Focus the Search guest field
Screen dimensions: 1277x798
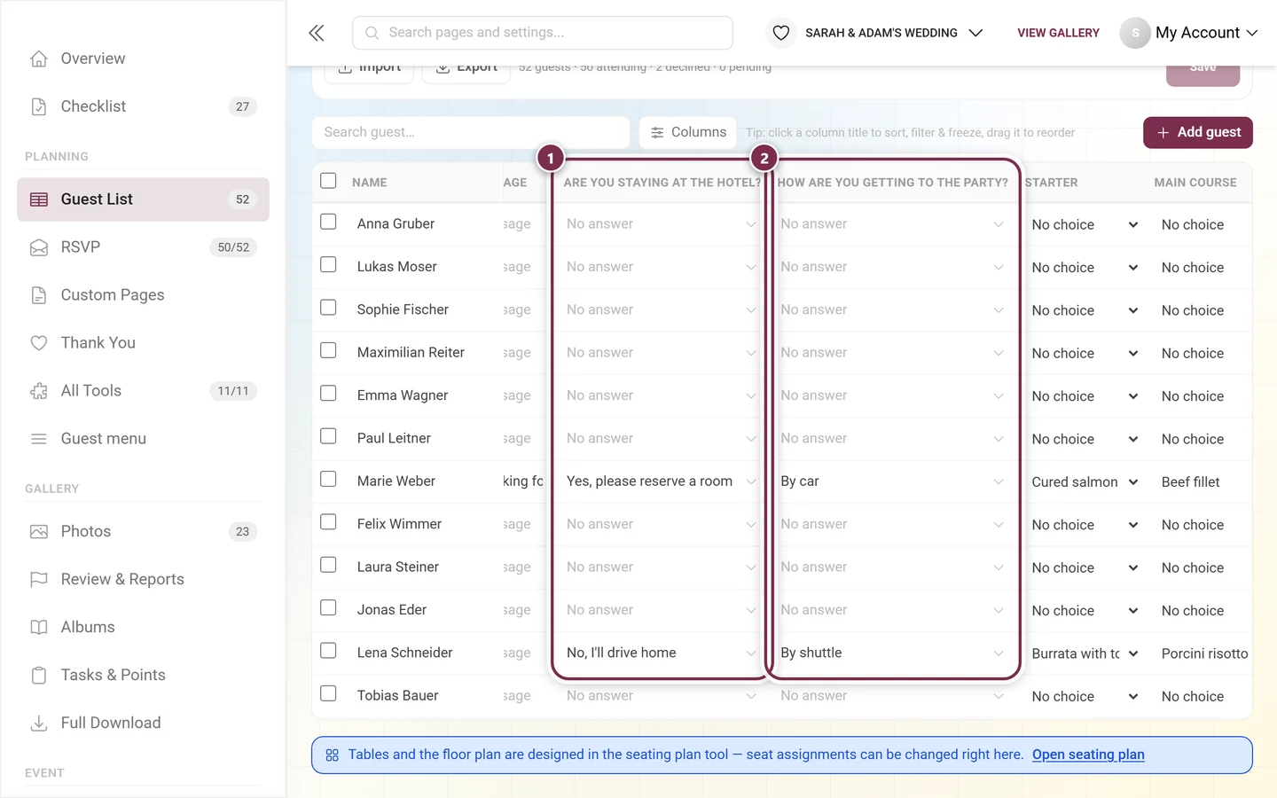tap(471, 132)
